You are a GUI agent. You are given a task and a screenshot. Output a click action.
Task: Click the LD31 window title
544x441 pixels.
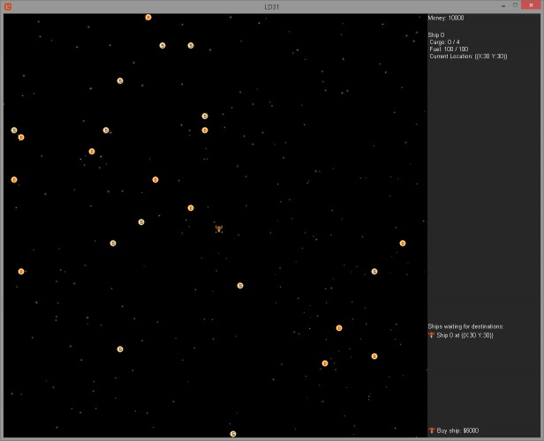272,6
